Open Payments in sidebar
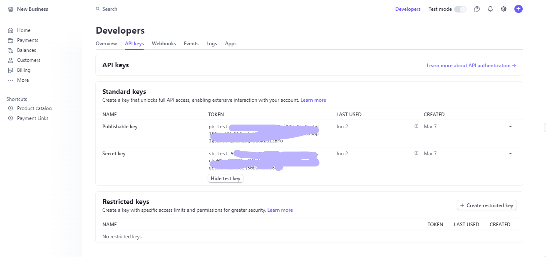546x257 pixels. tap(27, 40)
